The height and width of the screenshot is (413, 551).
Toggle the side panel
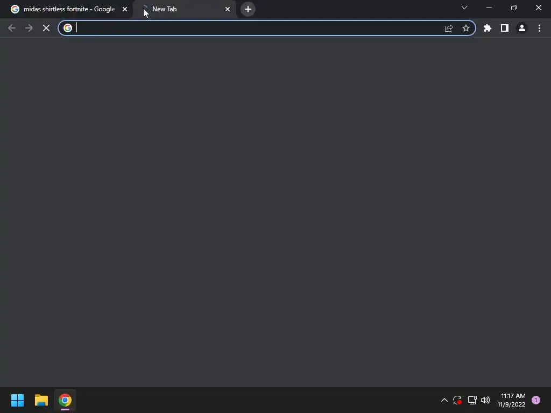click(x=505, y=28)
